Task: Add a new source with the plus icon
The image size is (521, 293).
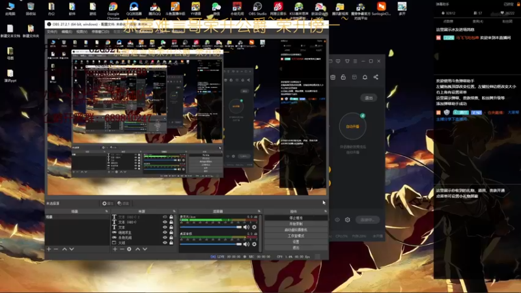Action: [115, 249]
